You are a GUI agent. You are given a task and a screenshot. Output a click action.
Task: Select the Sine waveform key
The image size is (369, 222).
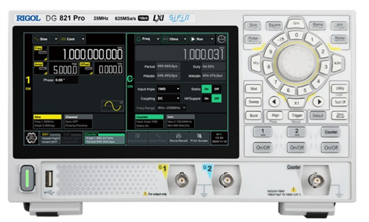click(x=253, y=25)
